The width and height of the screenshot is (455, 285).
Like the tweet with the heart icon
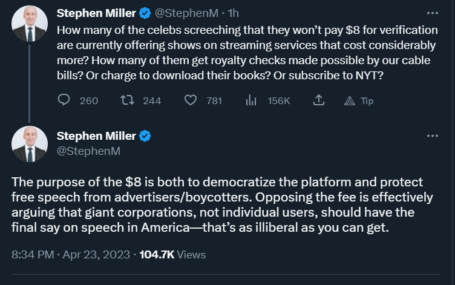pos(191,100)
